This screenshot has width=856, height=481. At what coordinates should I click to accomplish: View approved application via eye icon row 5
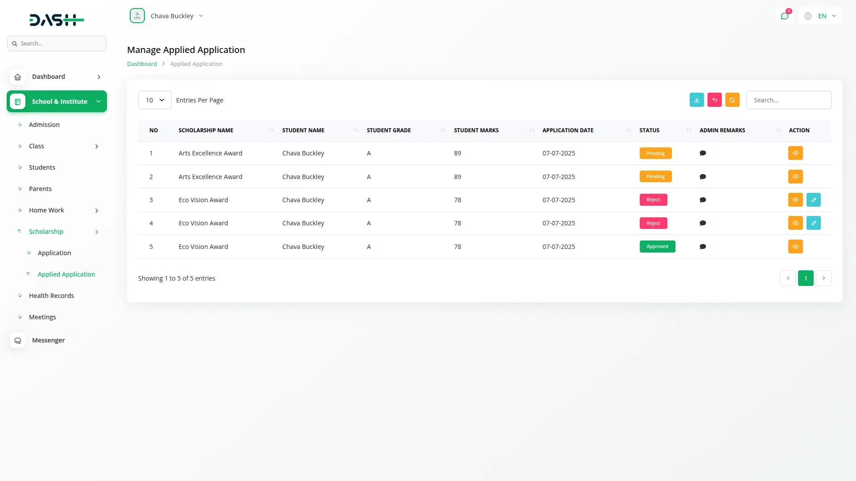pos(795,247)
